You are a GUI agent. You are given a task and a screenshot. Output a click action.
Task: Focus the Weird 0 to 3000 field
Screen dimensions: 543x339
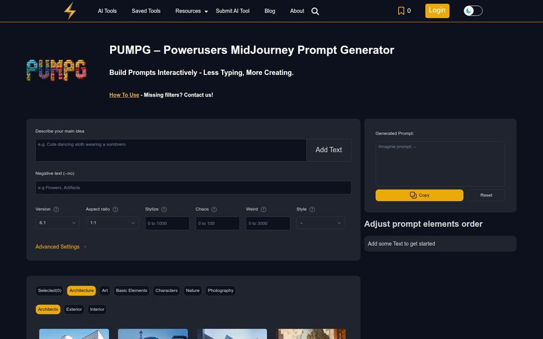(x=268, y=223)
